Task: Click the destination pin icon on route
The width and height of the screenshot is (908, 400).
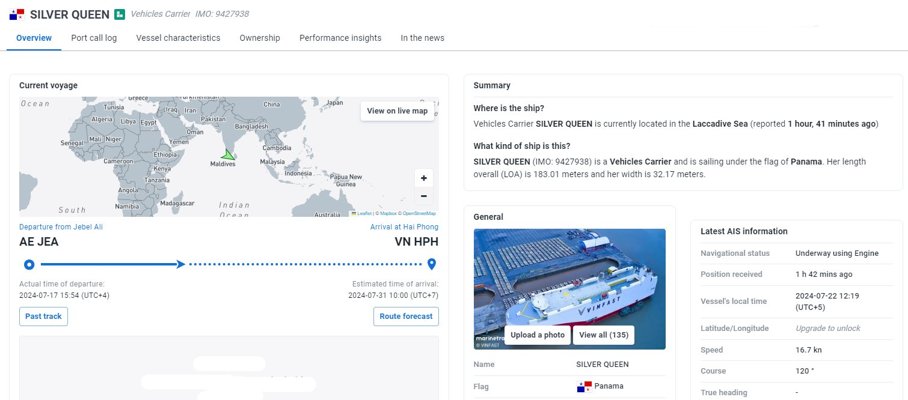Action: click(431, 264)
